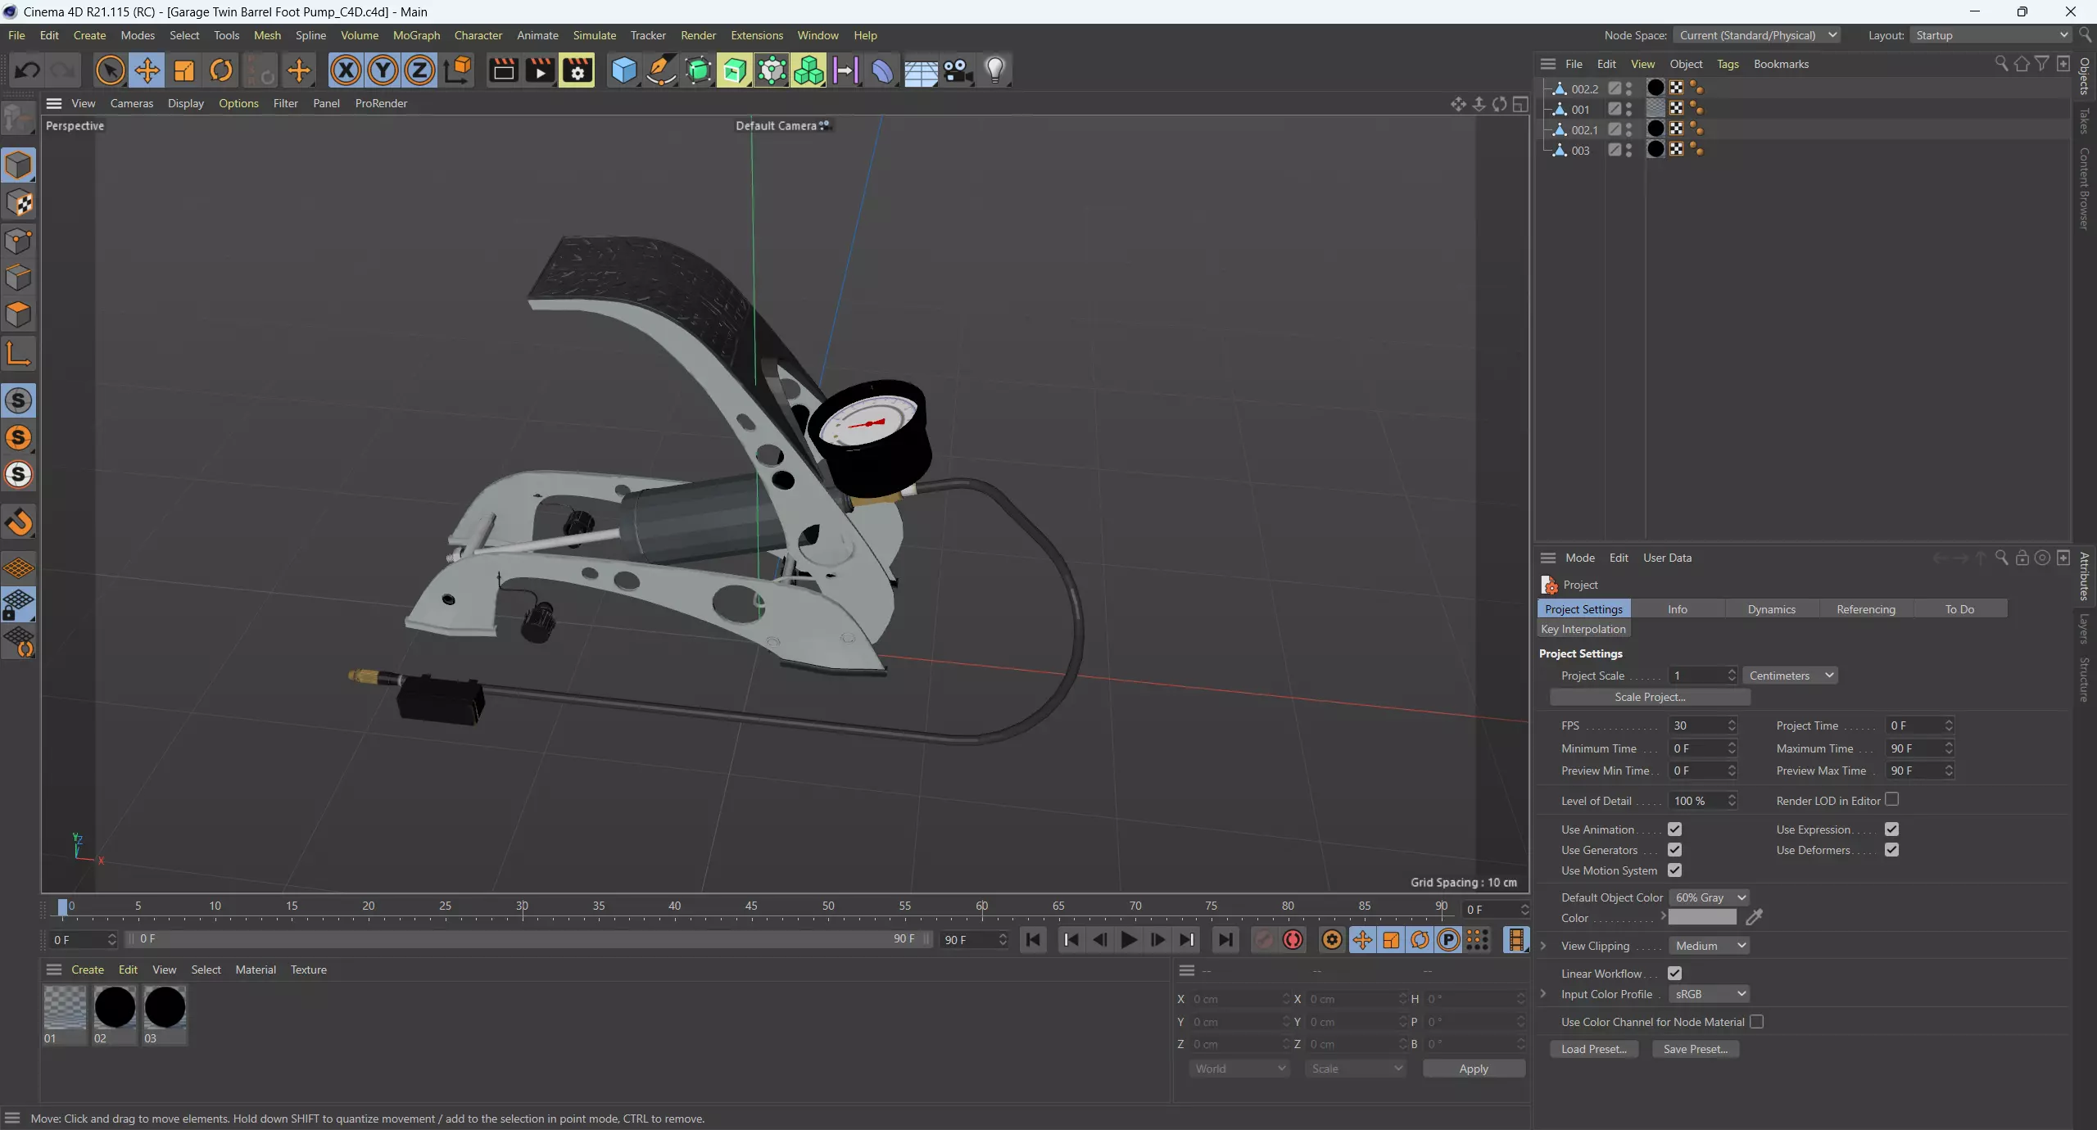
Task: Open World coordinate dropdown
Action: pos(1239,1069)
